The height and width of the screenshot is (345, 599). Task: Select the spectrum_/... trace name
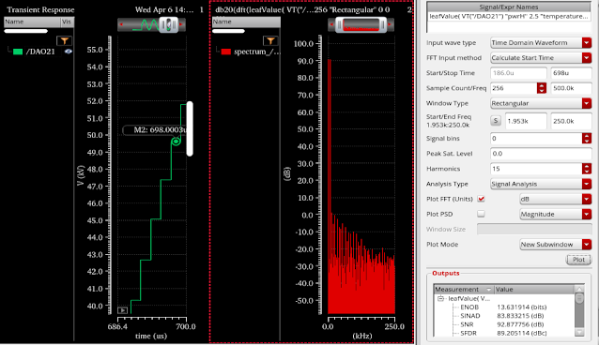pos(256,52)
